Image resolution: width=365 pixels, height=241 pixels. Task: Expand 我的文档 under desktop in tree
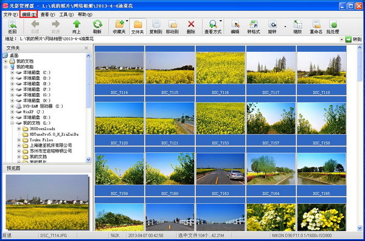coord(5,61)
